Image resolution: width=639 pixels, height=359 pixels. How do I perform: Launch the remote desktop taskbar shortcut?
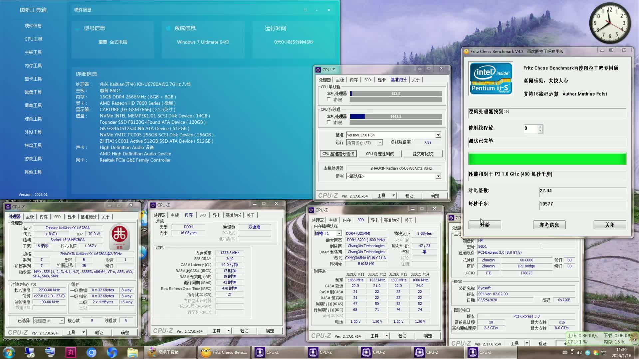coord(30,352)
